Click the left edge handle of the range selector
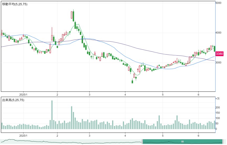Image resolution: width=227 pixels, height=145 pixels. (142, 142)
